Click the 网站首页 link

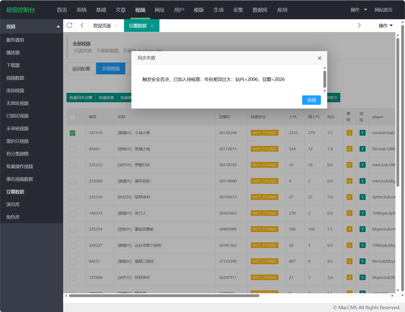(x=383, y=10)
